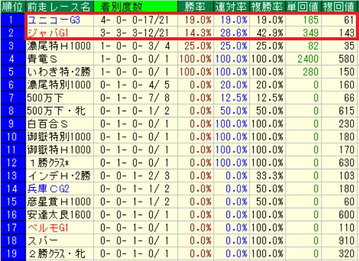Image resolution: width=359 pixels, height=261 pixels.
Task: Select the 兵庫CG2 race name
Action: tap(48, 189)
